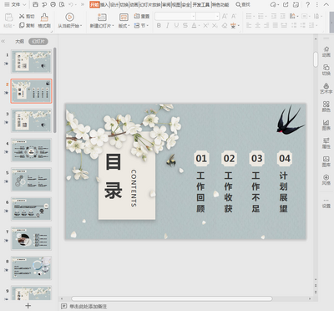Screen dimensions: 334x311
Task: Click the Copy (复制) icon
Action: point(22,25)
